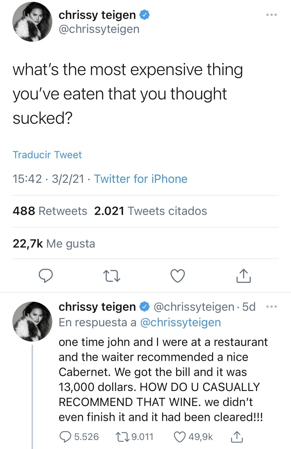
Task: Like the main tweet with the heart icon
Action: tap(178, 276)
